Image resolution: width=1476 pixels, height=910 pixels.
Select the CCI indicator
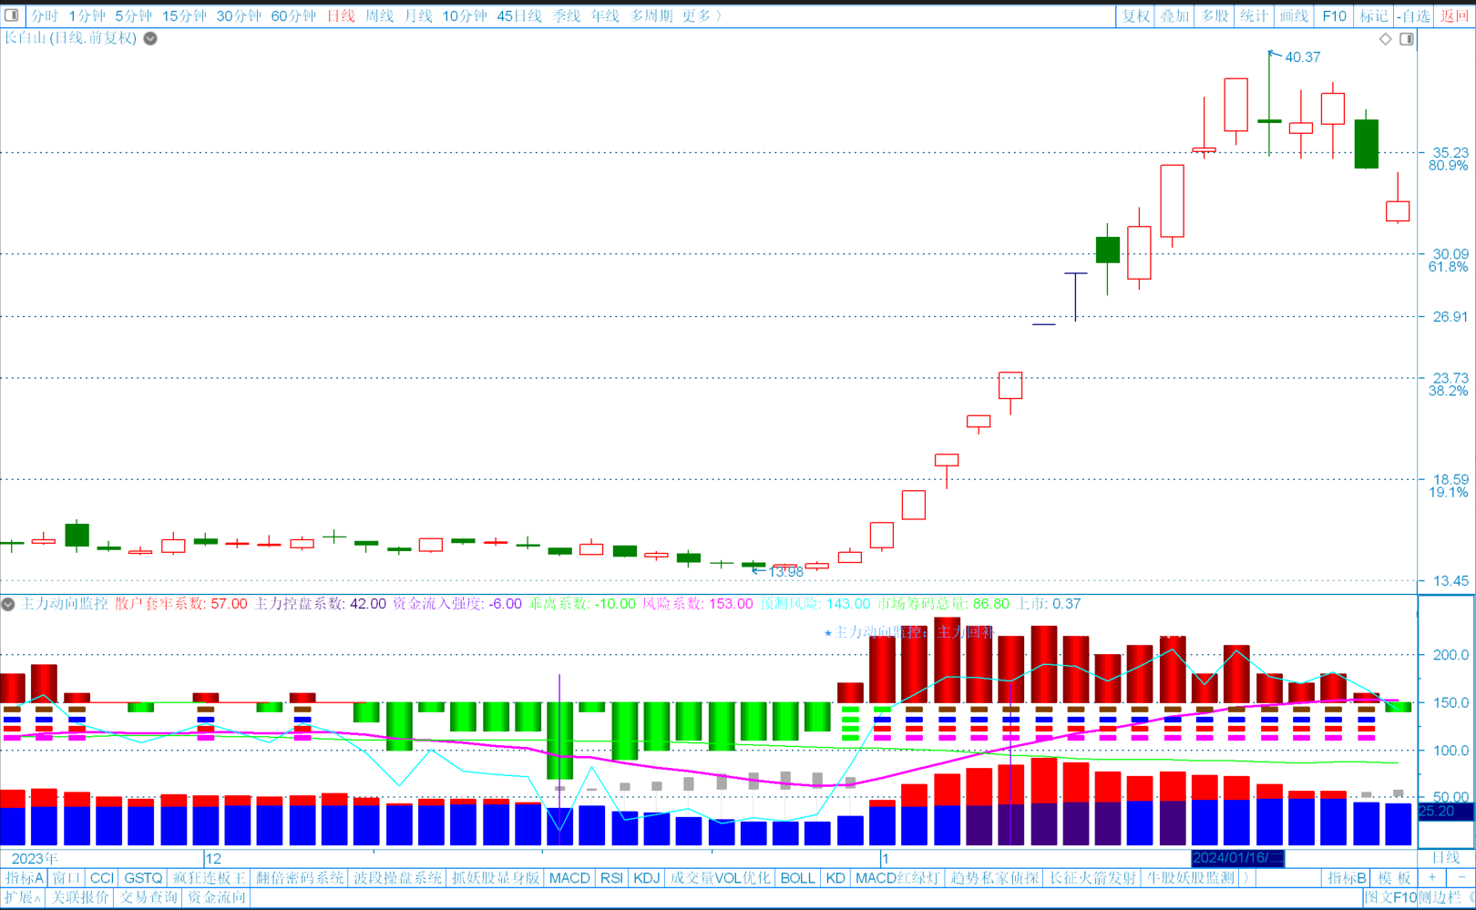[102, 878]
